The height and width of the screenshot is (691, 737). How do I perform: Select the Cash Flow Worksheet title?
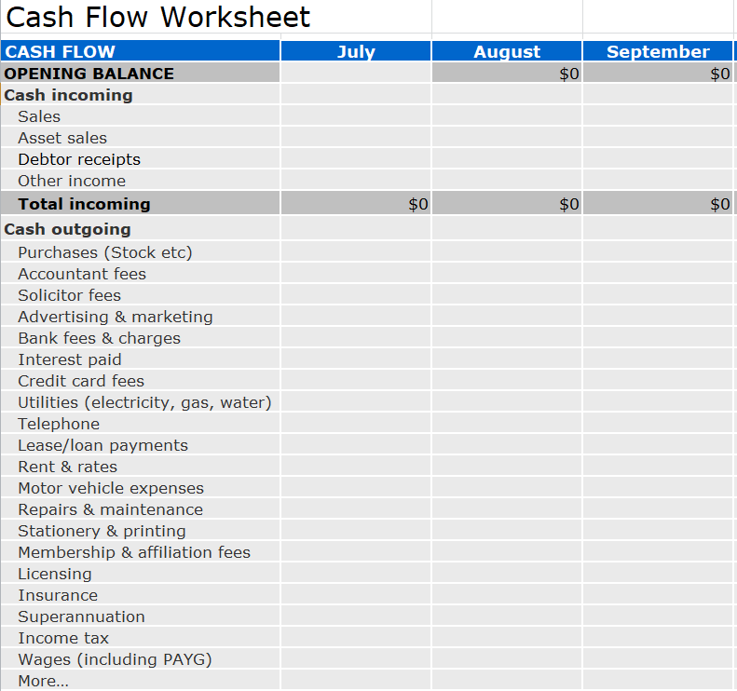(x=158, y=18)
